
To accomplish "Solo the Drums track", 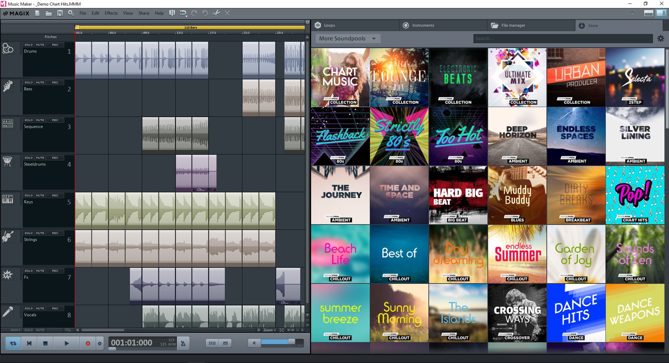I will coord(29,45).
